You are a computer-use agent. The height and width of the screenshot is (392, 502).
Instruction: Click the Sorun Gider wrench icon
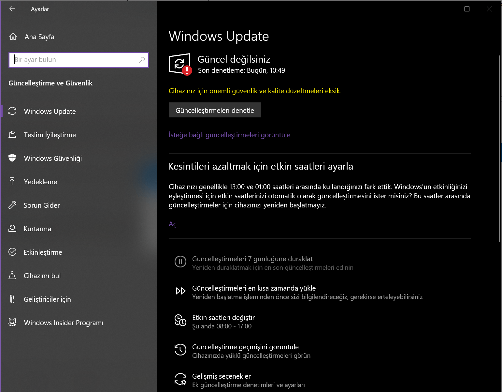[x=12, y=205]
